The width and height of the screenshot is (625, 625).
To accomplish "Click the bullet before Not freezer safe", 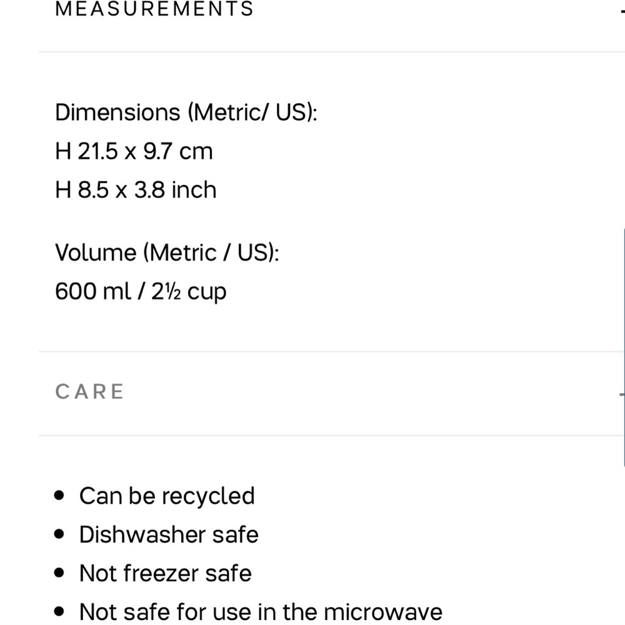I will 60,573.
